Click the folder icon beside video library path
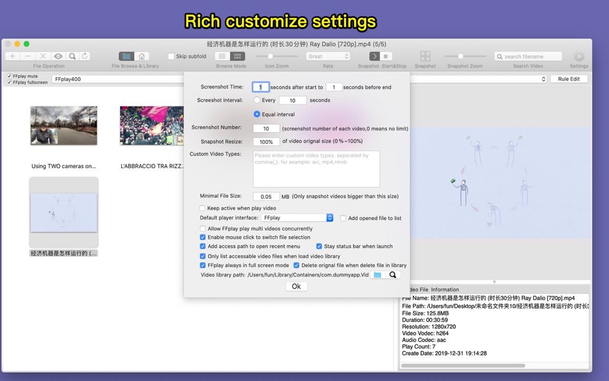 coord(377,275)
